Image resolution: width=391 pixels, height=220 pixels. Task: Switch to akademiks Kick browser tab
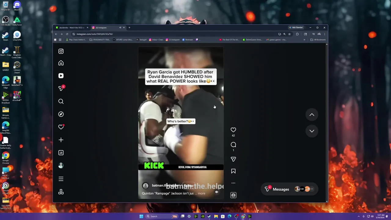[x=72, y=28]
